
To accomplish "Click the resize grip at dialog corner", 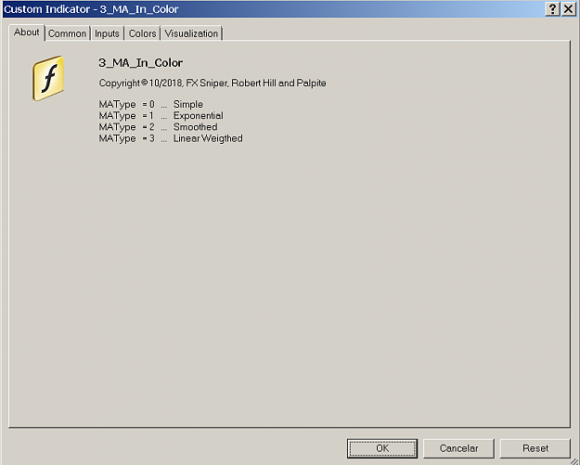I will tap(574, 459).
